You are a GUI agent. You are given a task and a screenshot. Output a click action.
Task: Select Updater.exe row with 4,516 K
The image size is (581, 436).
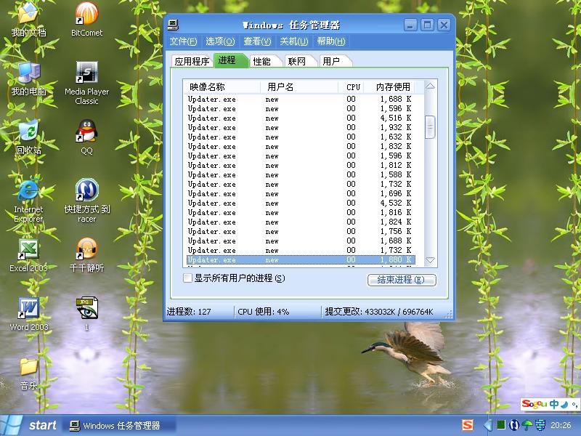pos(299,118)
